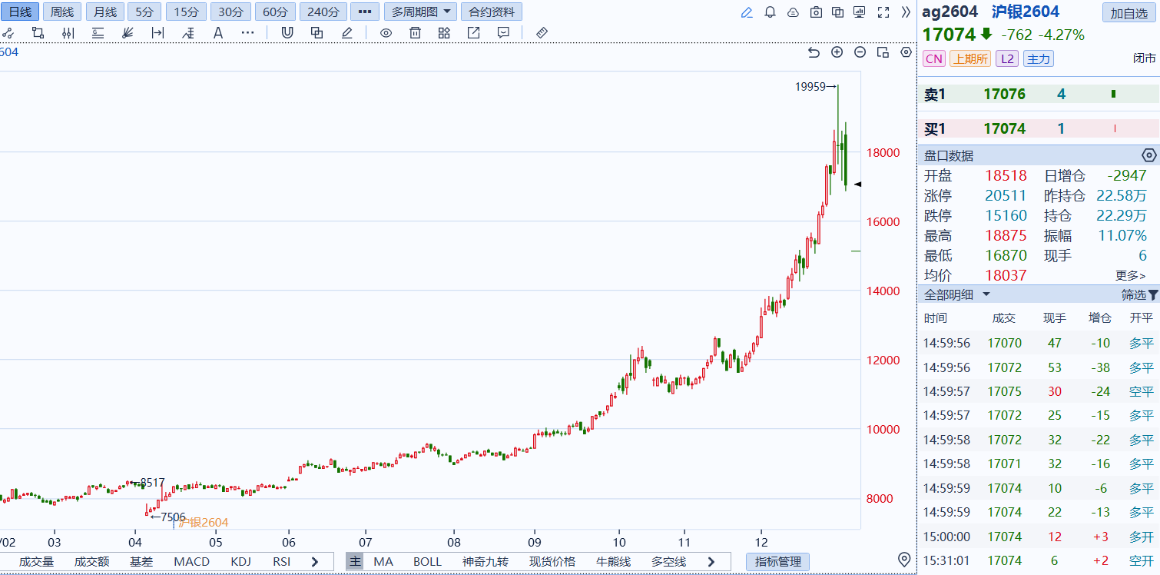Click the trash icon to delete drawings

[x=416, y=32]
